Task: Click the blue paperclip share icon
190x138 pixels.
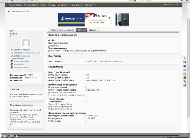Action: (x=185, y=82)
